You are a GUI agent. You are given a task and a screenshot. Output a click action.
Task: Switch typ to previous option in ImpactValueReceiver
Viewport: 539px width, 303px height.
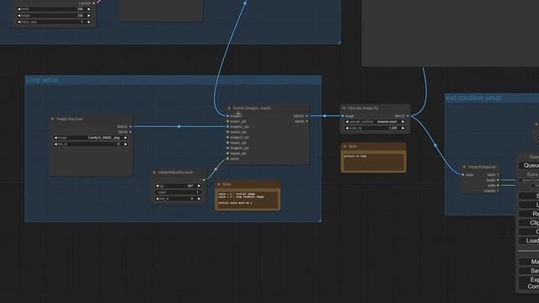[157, 186]
